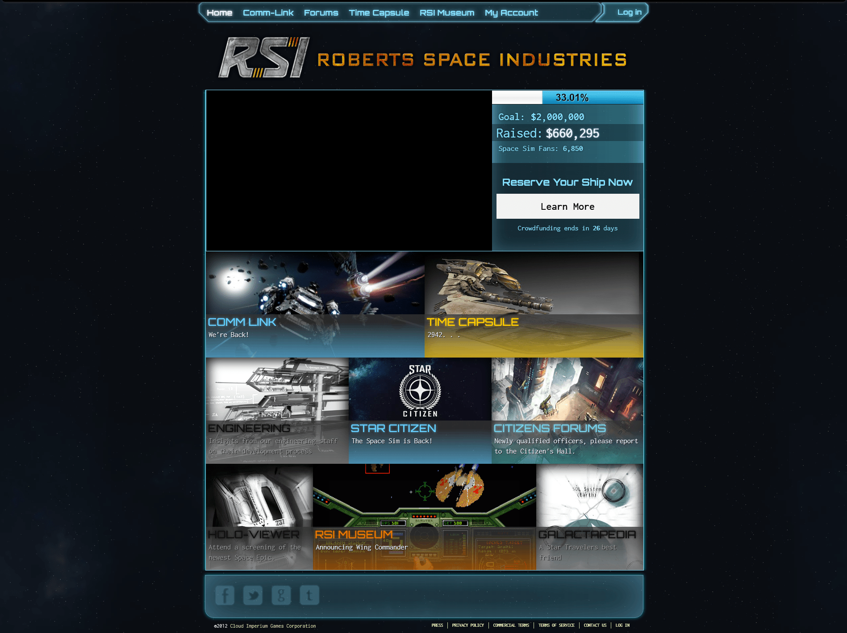Click 'A Star Travelers best friend' description

(578, 552)
